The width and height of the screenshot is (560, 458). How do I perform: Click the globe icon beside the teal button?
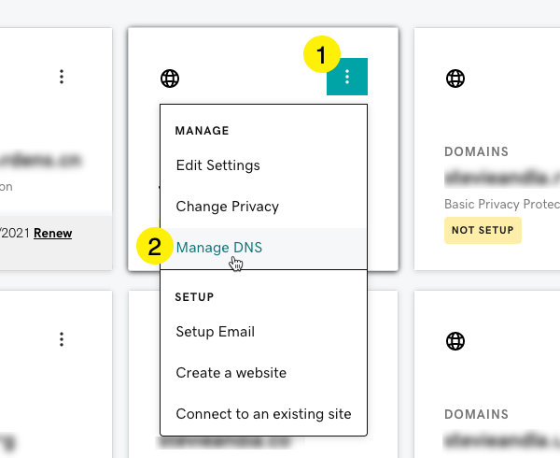tap(170, 79)
